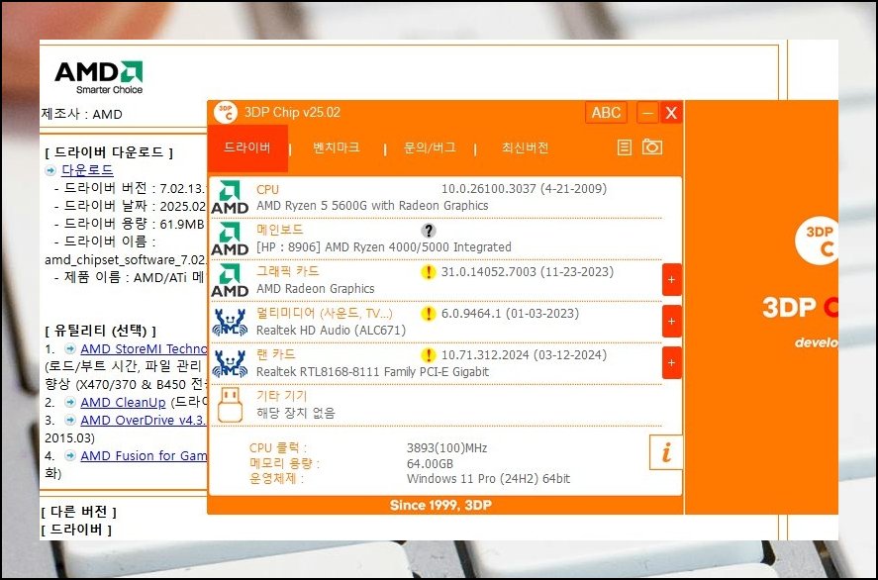Click arrow icon next to AMD CleanUp
878x580 pixels.
tap(70, 402)
